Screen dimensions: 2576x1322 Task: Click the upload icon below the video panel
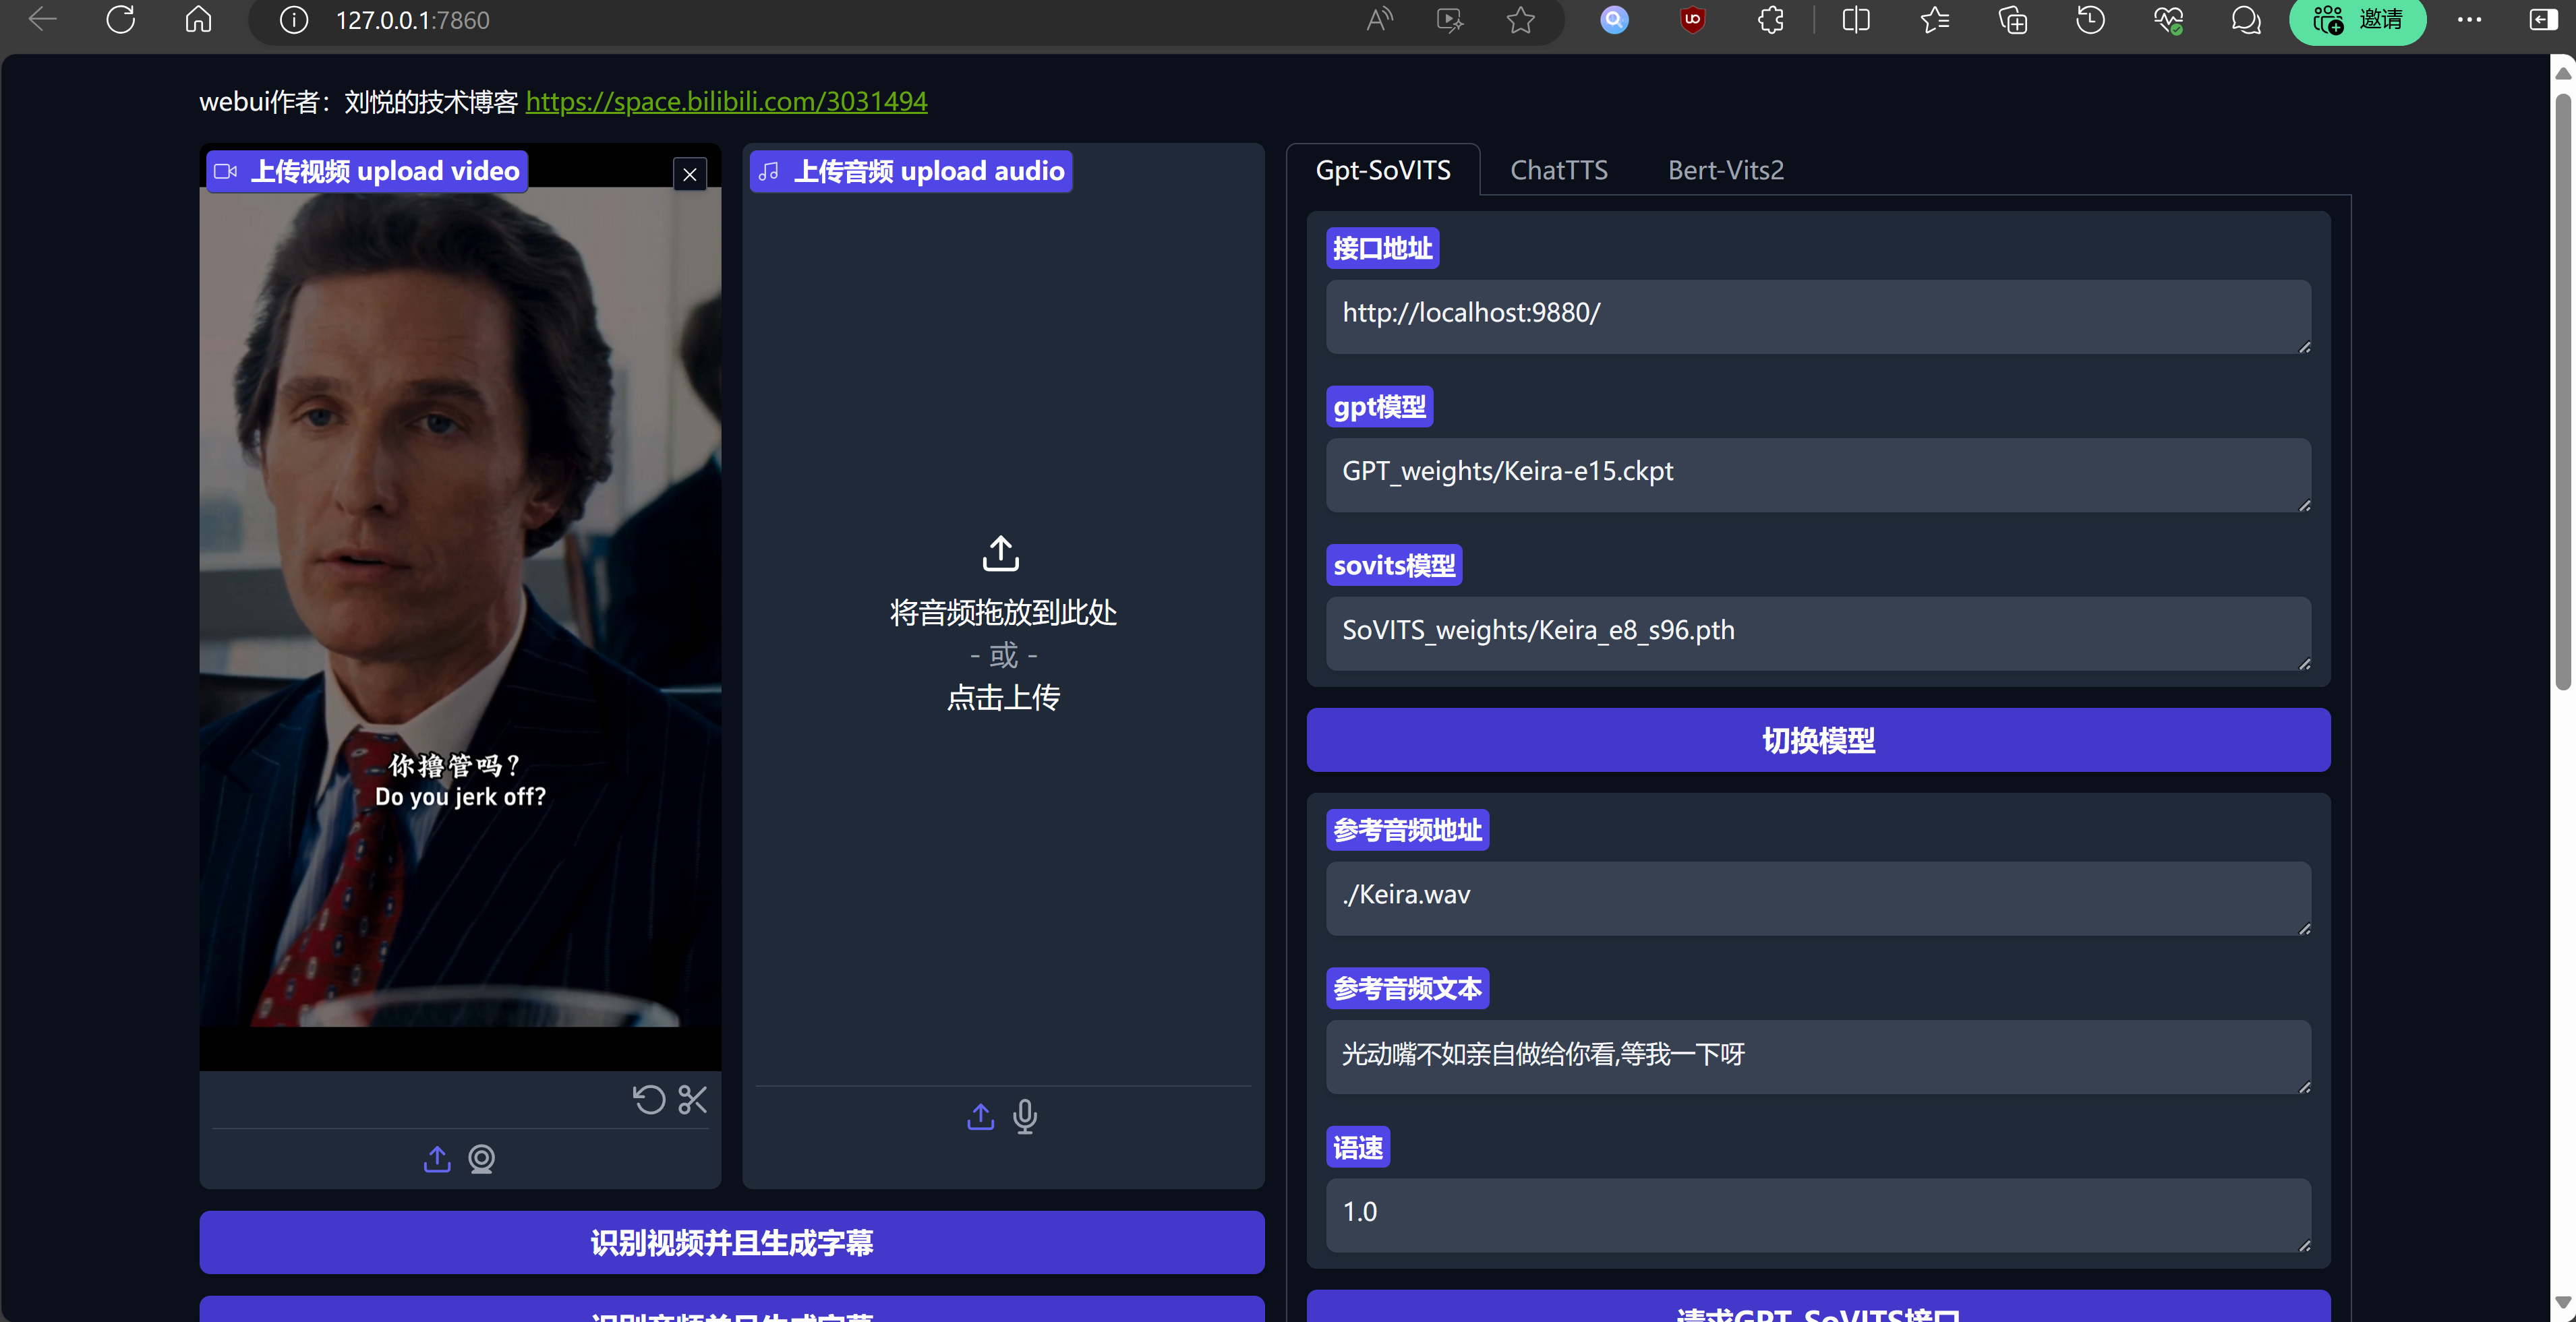tap(437, 1159)
